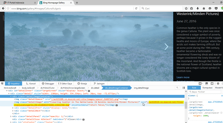Close the IT Portal Indonesia tab
This screenshot has height=123, width=223.
pyautogui.click(x=35, y=3)
